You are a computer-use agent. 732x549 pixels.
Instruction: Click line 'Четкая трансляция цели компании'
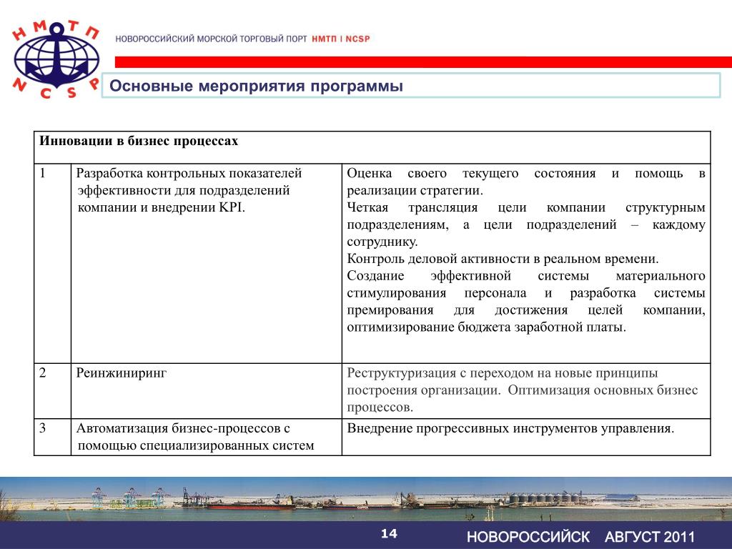click(476, 207)
